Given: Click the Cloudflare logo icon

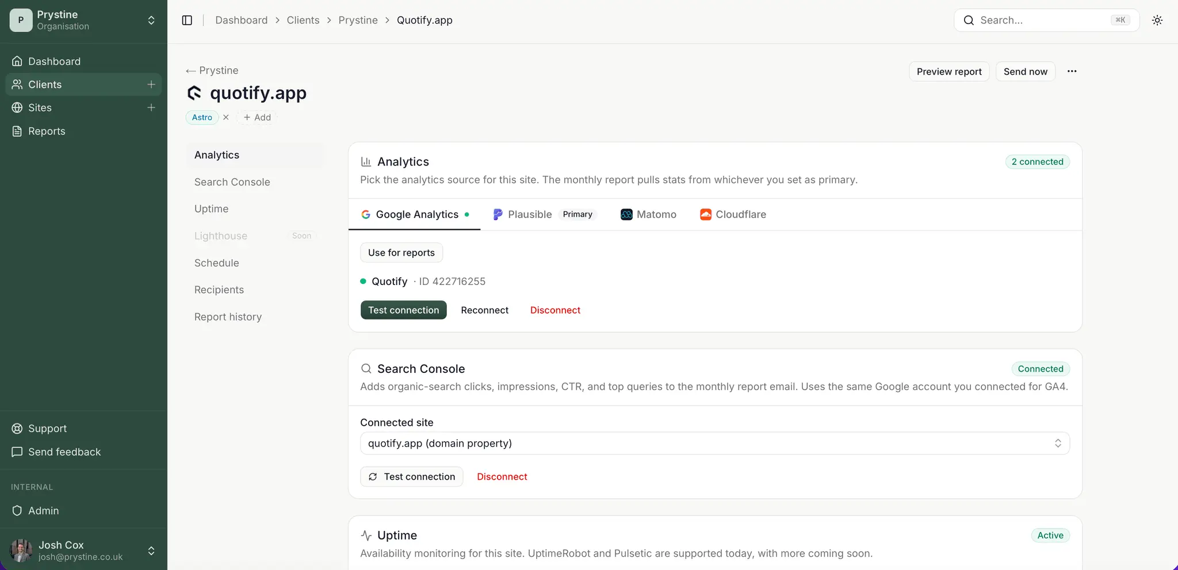Looking at the screenshot, I should (x=706, y=214).
